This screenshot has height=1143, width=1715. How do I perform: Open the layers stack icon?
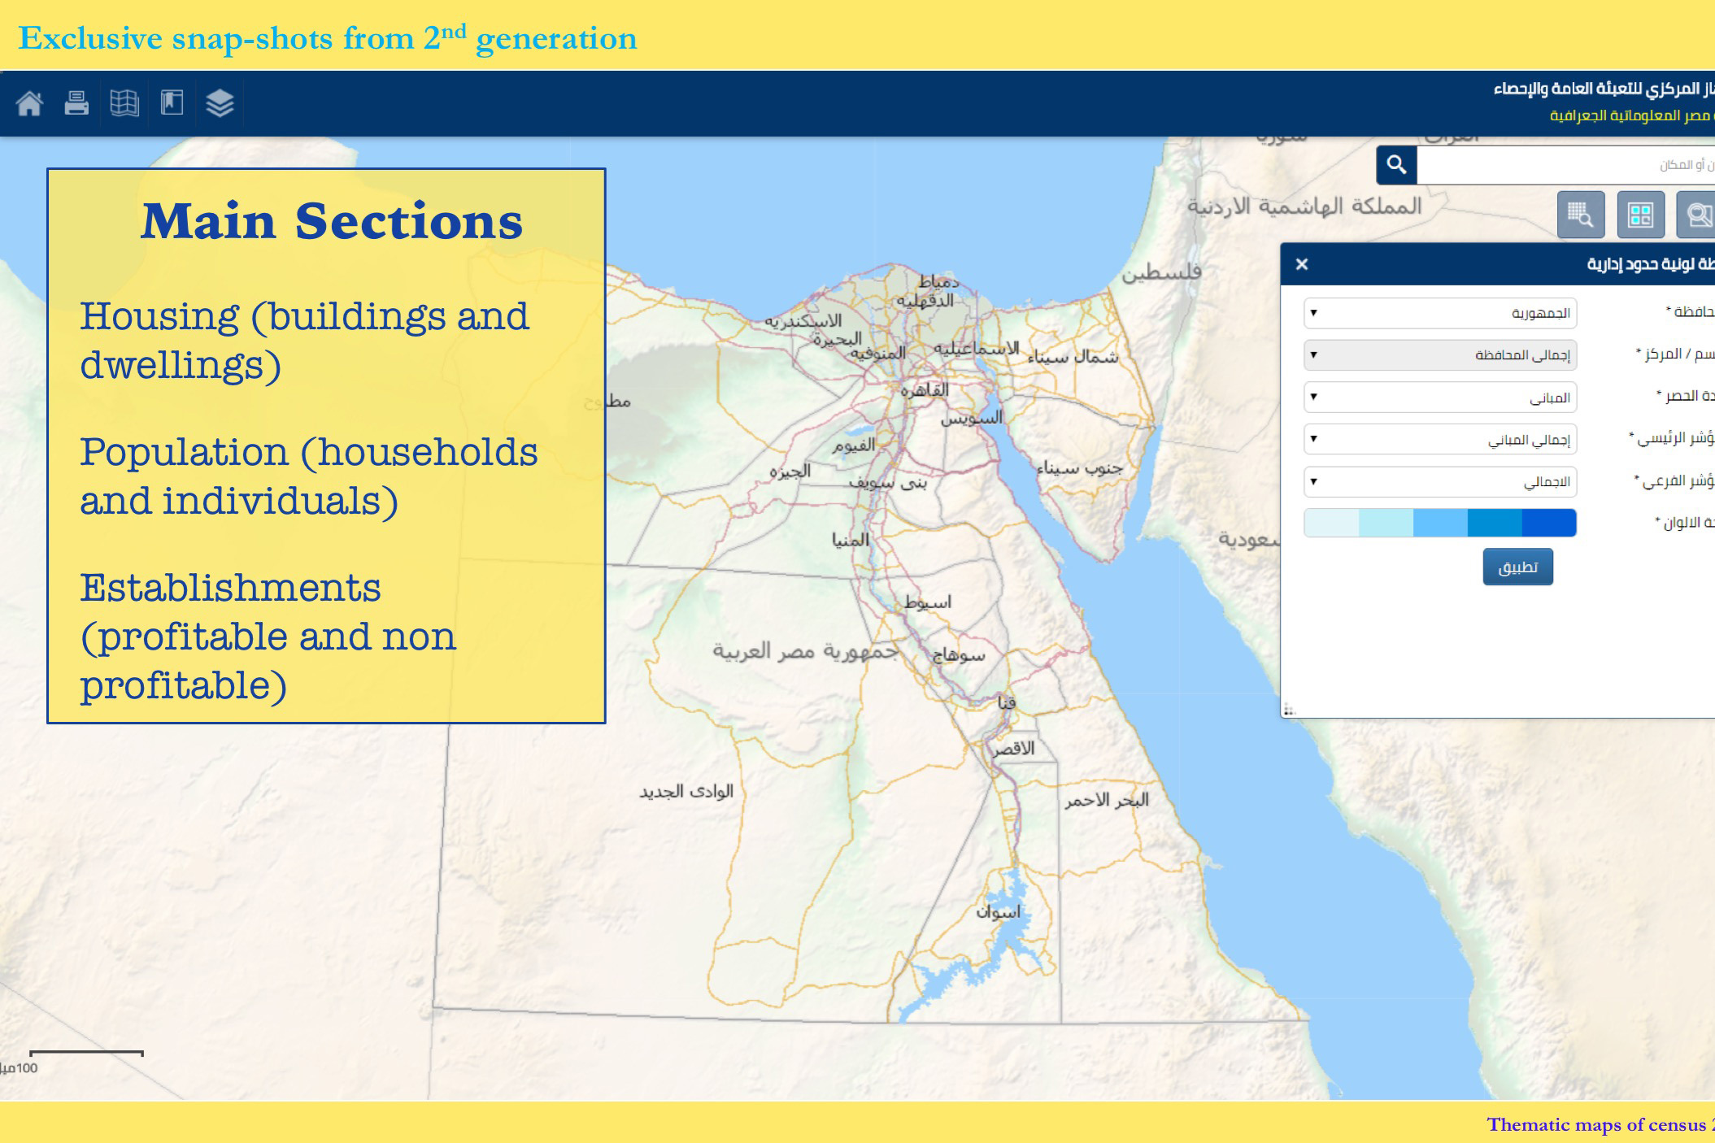pos(220,103)
